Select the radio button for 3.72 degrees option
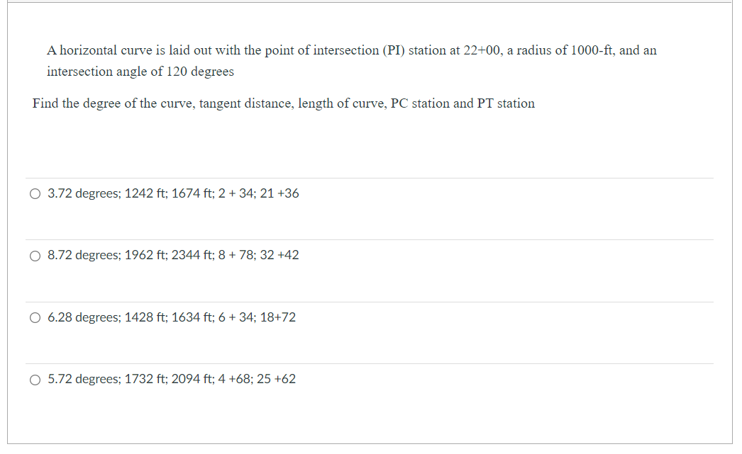This screenshot has width=742, height=454. click(35, 193)
